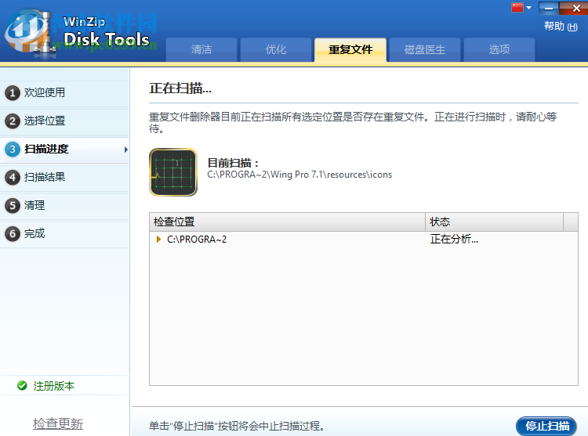Go to step 1 欢迎使用
This screenshot has height=436, width=588.
(64, 92)
